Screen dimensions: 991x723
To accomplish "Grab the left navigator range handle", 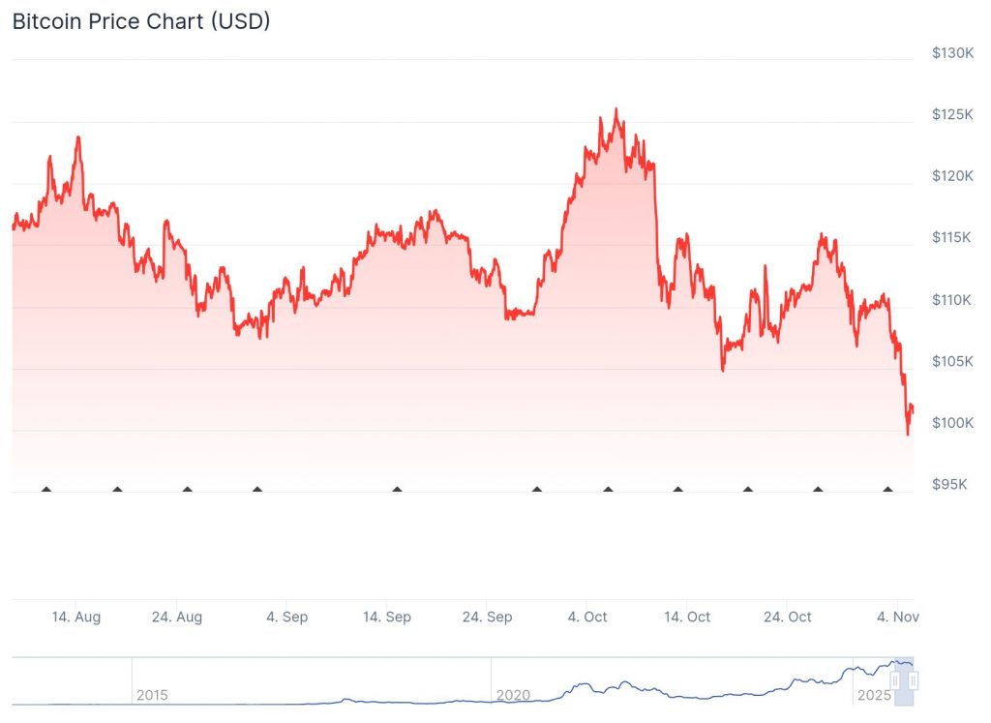I will tap(895, 681).
